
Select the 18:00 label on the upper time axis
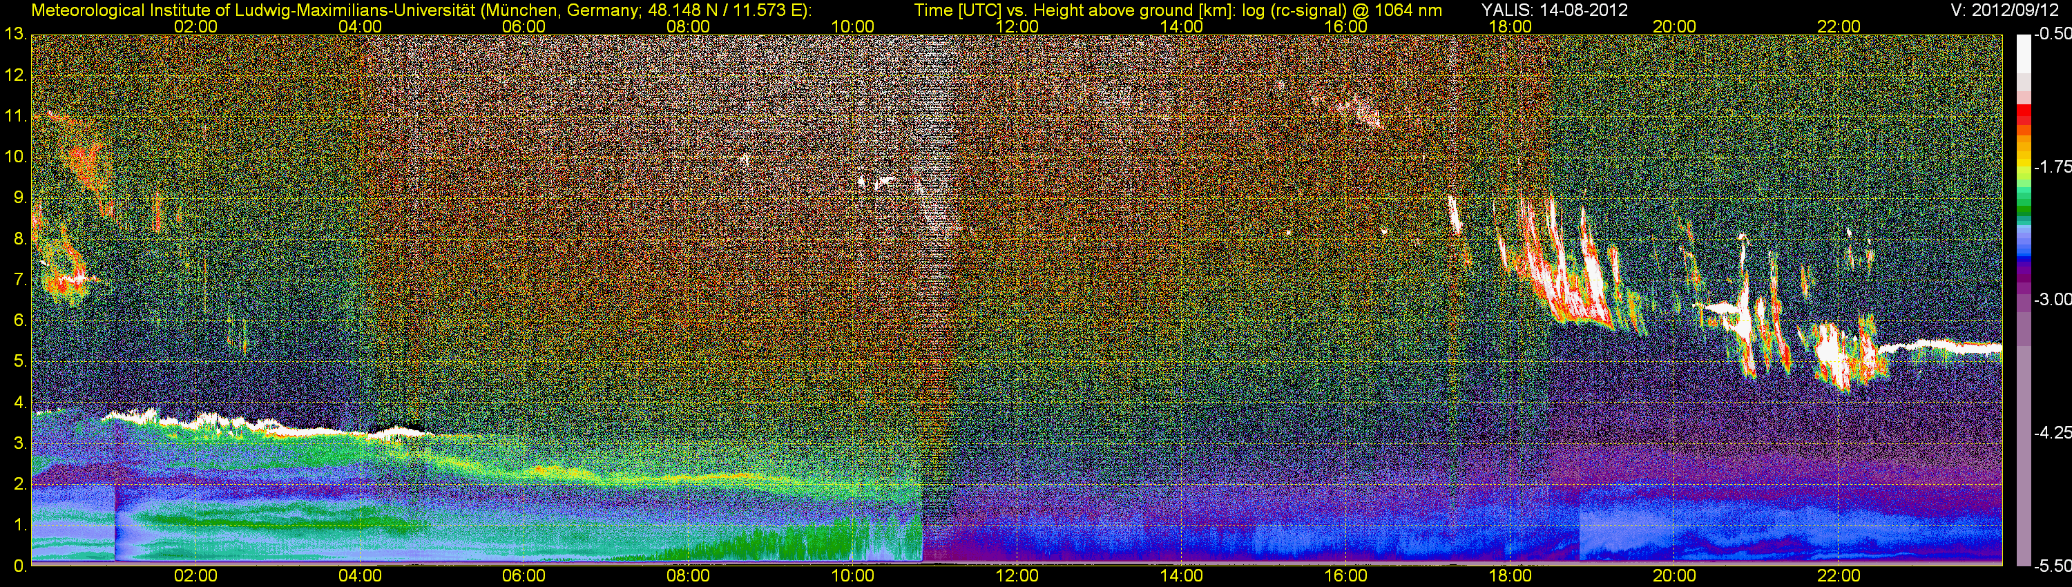(x=1510, y=26)
